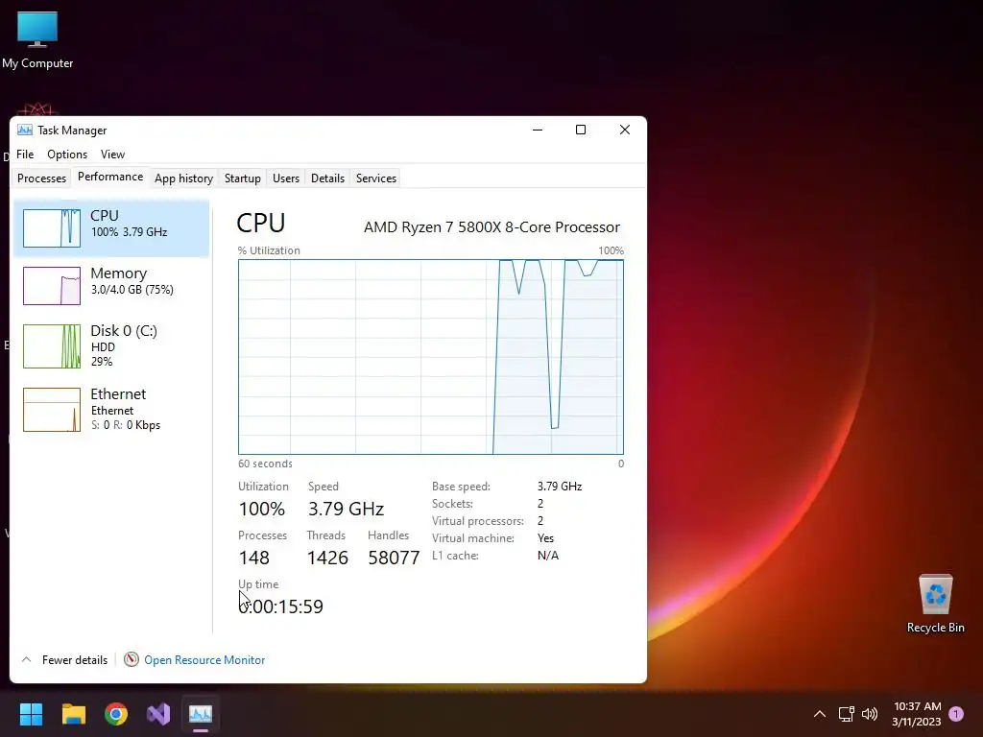Click the 148 processes count
The height and width of the screenshot is (737, 983).
tap(253, 558)
